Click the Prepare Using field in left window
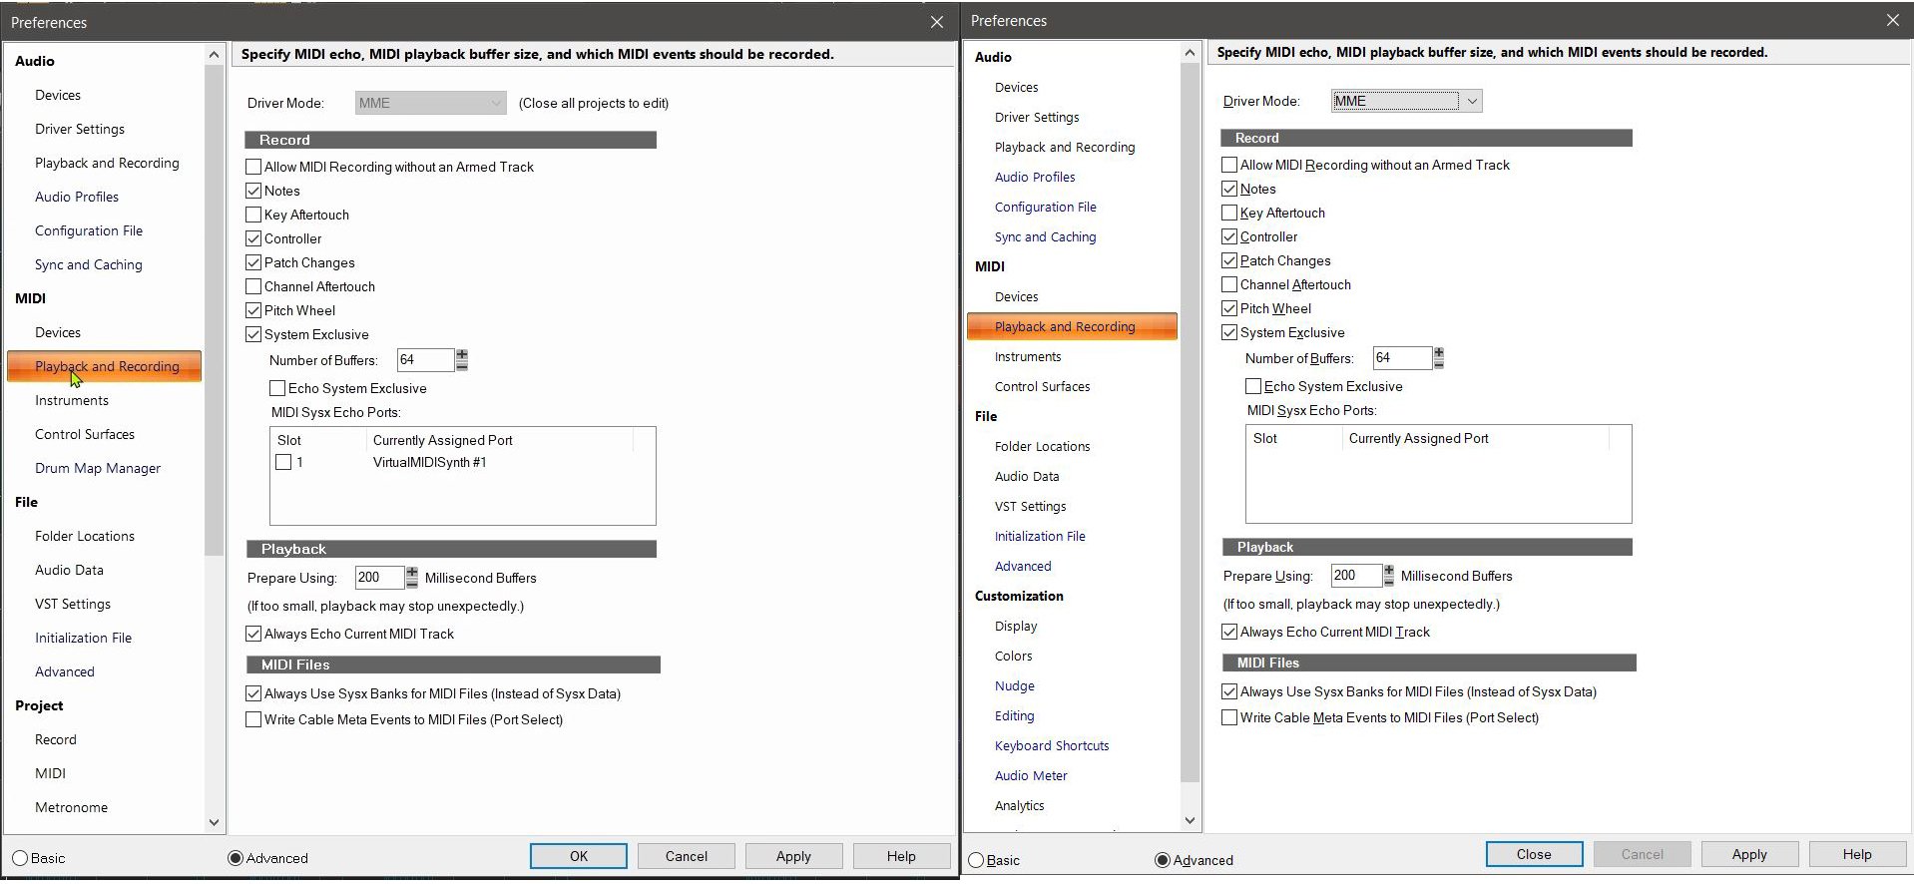 pos(378,578)
